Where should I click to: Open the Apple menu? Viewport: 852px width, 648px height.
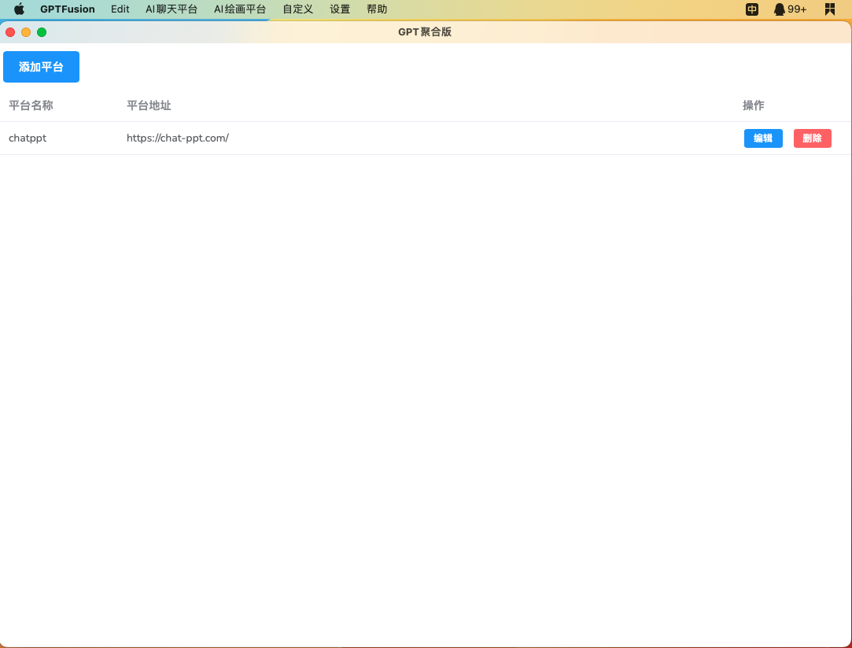(x=19, y=9)
